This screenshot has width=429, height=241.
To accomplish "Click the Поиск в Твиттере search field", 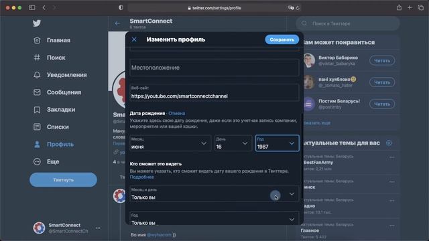I will click(x=347, y=23).
